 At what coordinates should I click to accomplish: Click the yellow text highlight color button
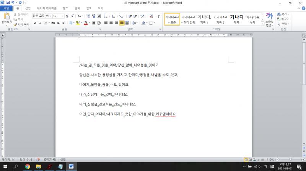(x=78, y=23)
